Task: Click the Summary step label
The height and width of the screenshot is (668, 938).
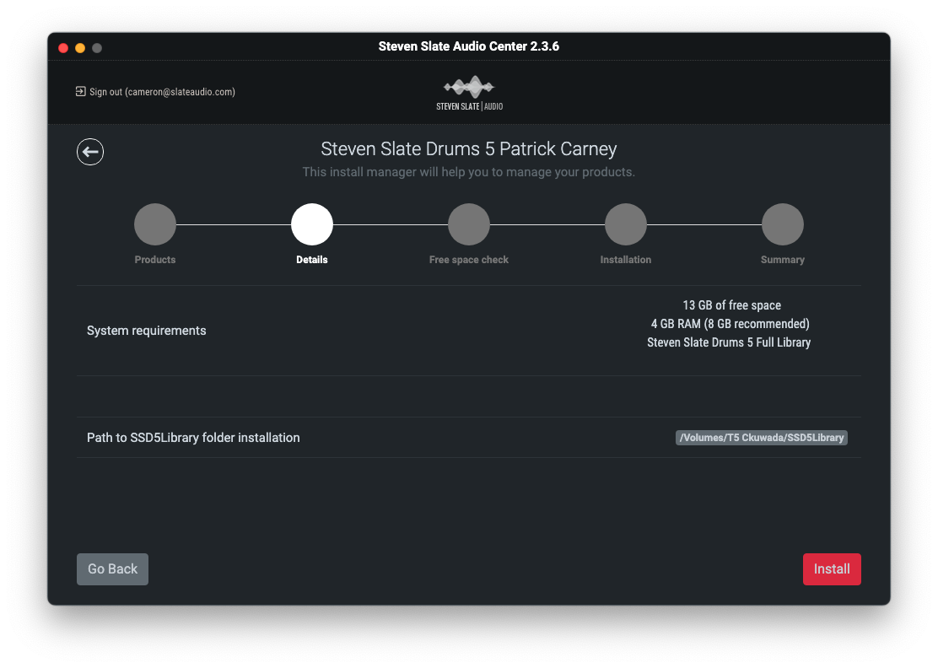Action: click(x=783, y=260)
